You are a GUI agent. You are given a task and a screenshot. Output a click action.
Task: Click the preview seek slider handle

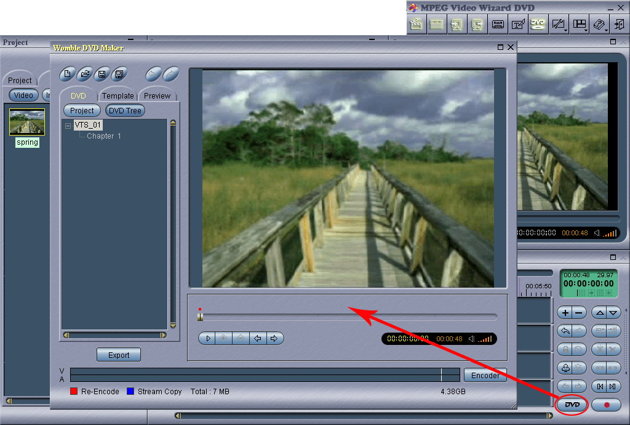pos(200,317)
